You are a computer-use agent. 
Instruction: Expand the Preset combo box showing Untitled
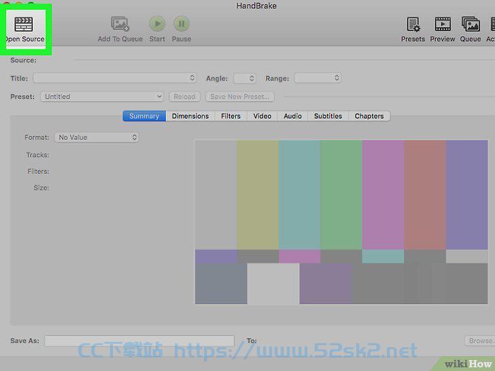pyautogui.click(x=102, y=96)
